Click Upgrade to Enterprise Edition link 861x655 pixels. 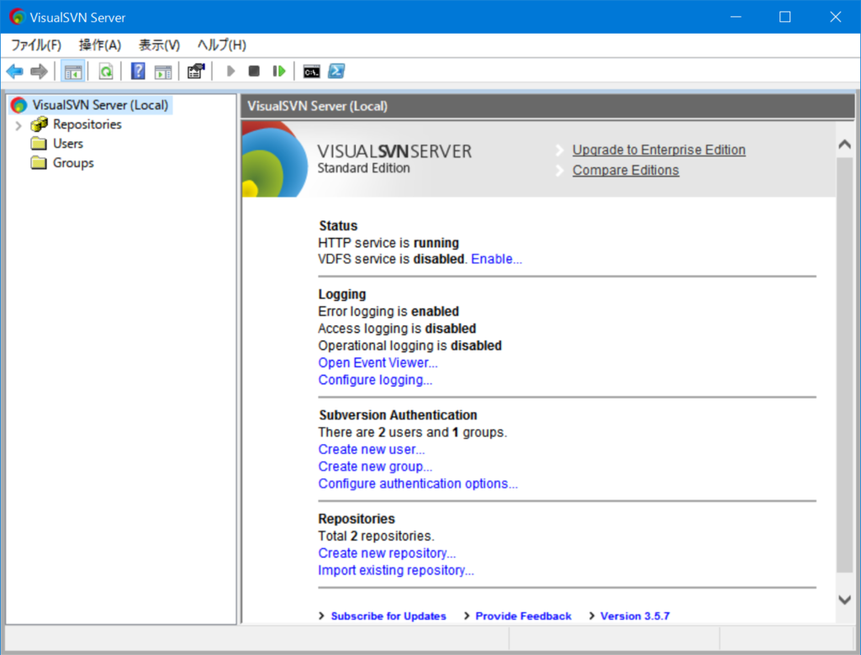click(659, 150)
